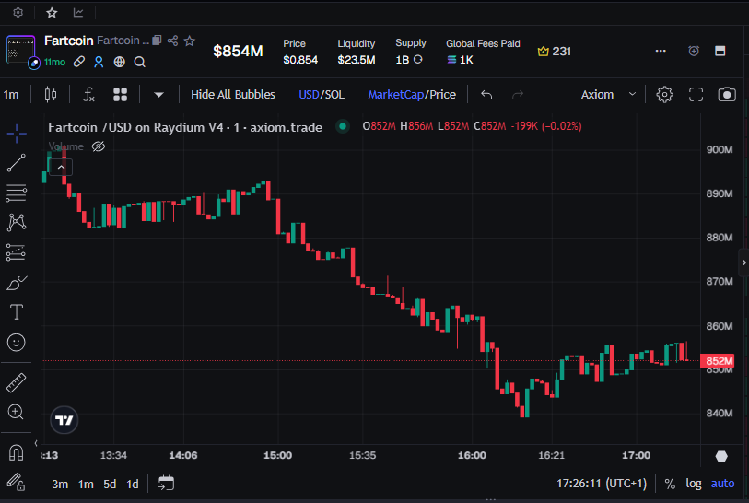Click the hexagon scale settings icon
This screenshot has width=749, height=503.
721,456
